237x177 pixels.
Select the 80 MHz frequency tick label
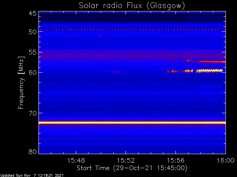(x=33, y=152)
